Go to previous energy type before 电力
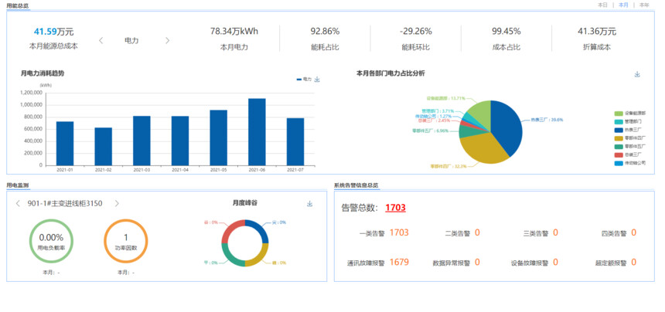The width and height of the screenshot is (665, 312). point(101,41)
